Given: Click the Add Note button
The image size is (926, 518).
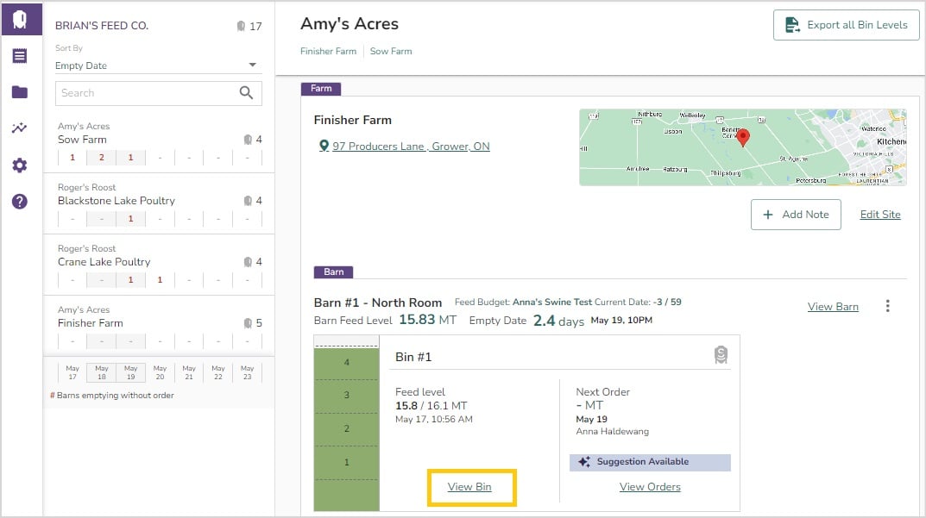Looking at the screenshot, I should tap(796, 215).
